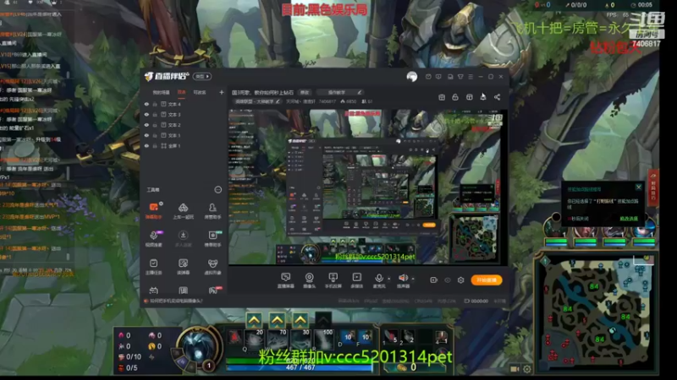Edit the gray tag field with pencil icon
Screen dimensions: 677x380
tap(339, 92)
